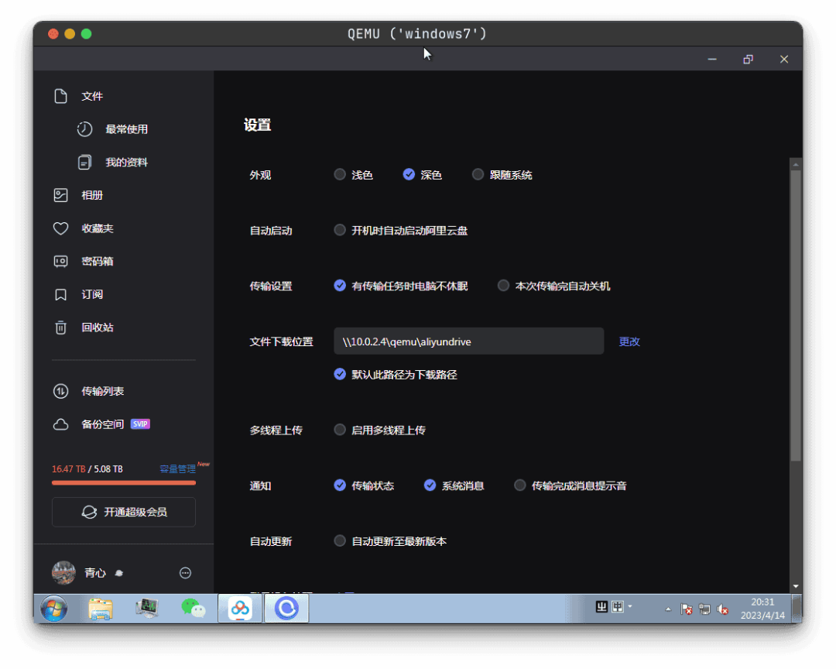Image resolution: width=836 pixels, height=669 pixels.
Task: Click the settings scrollbar thumb
Action: pos(796,315)
